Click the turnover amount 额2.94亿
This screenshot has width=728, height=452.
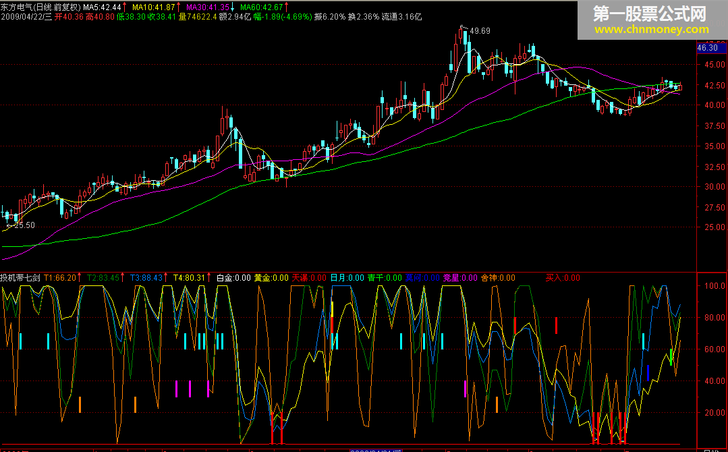[235, 17]
